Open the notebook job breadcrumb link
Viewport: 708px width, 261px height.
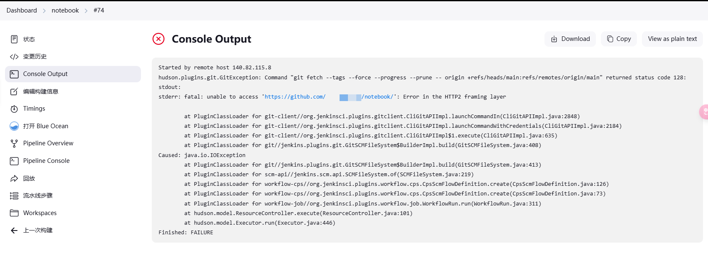(65, 10)
